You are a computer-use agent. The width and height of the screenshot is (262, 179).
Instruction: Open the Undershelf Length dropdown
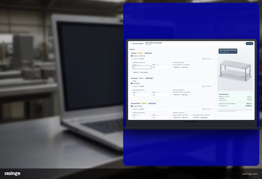pos(142,95)
